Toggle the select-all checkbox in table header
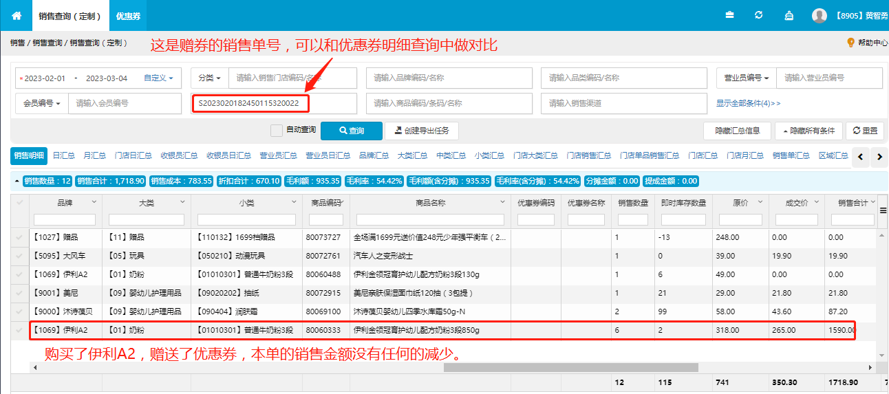 click(19, 203)
